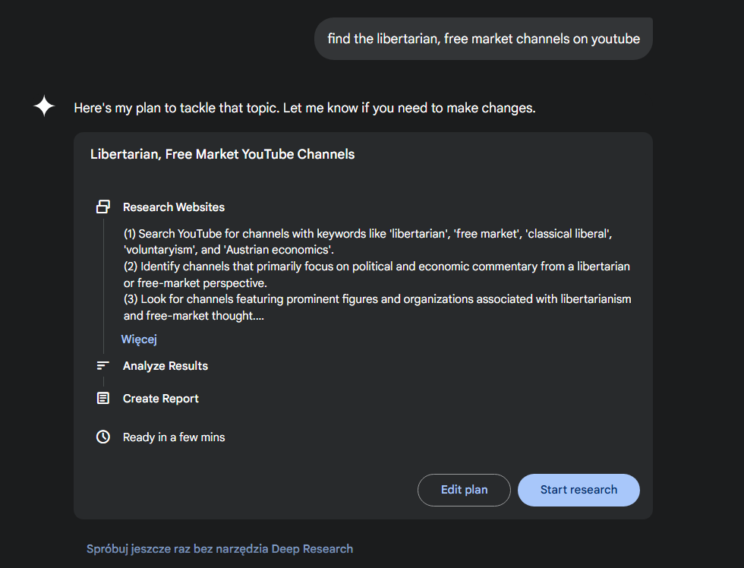Select the user prompt message bubble
The width and height of the screenshot is (744, 568).
(484, 39)
